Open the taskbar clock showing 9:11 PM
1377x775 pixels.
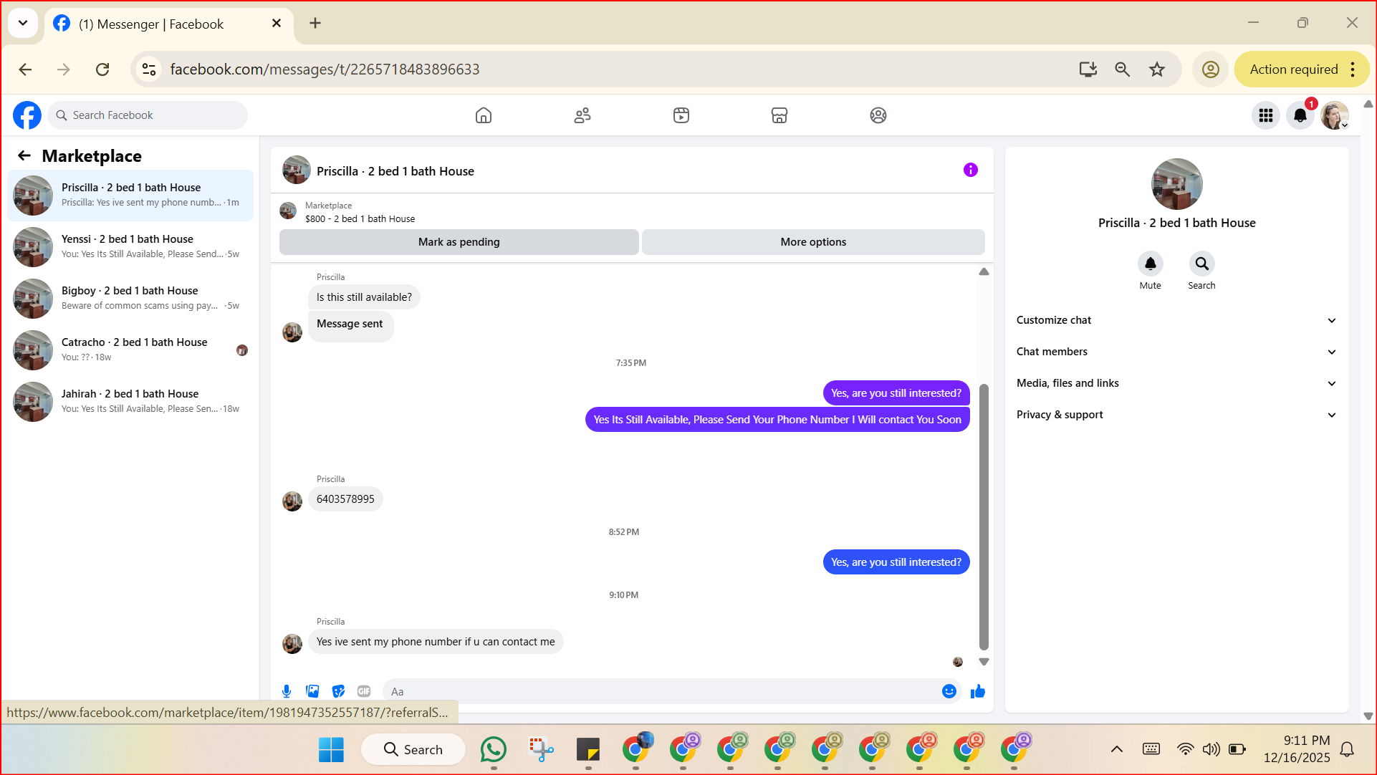(1297, 749)
